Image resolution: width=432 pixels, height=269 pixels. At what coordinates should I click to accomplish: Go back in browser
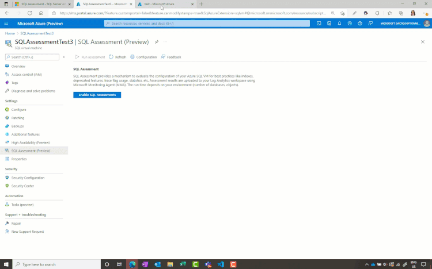coord(7,13)
